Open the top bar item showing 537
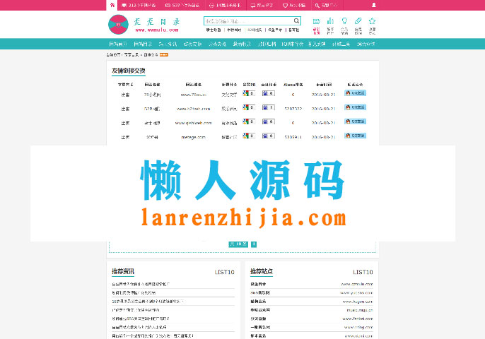 tap(182, 5)
